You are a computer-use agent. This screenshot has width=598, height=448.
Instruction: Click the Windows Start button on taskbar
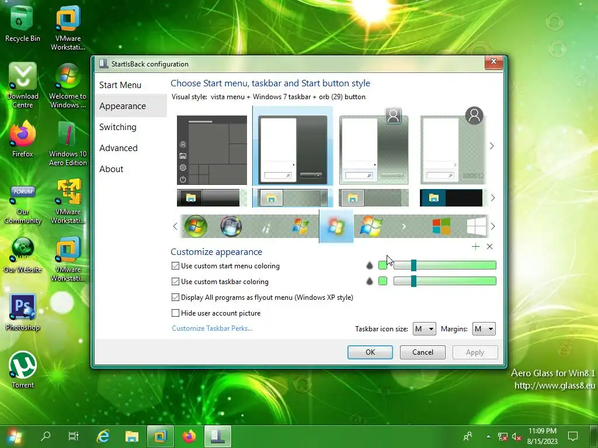tap(15, 436)
